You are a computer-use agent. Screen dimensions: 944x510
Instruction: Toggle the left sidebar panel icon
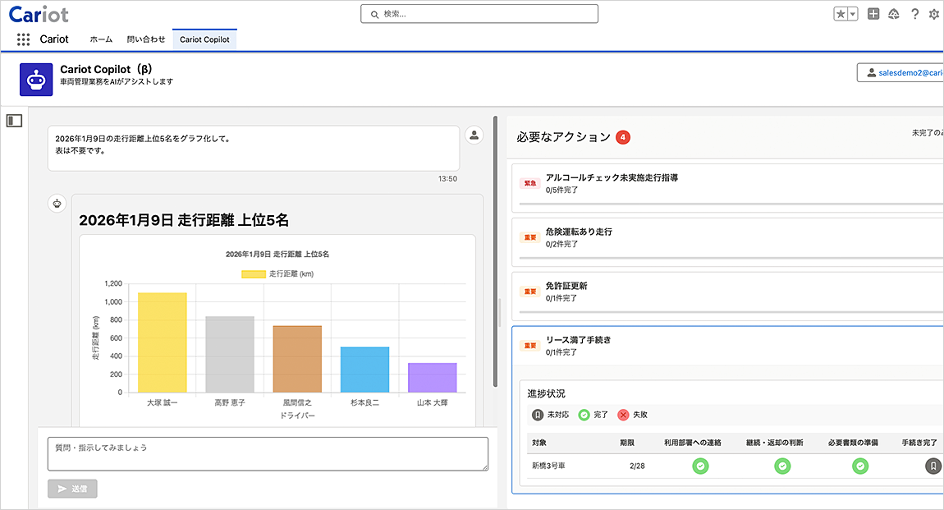coord(14,121)
